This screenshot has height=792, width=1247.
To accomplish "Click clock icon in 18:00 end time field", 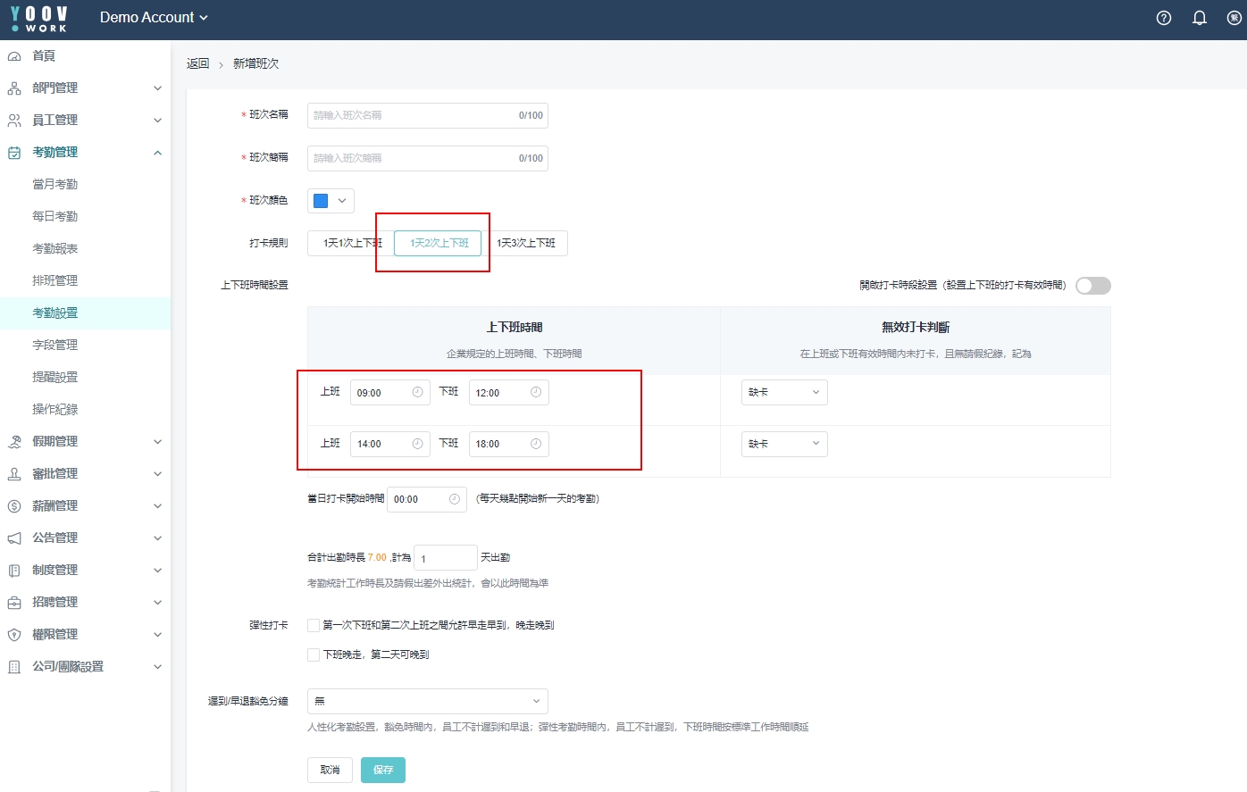I will pos(536,444).
